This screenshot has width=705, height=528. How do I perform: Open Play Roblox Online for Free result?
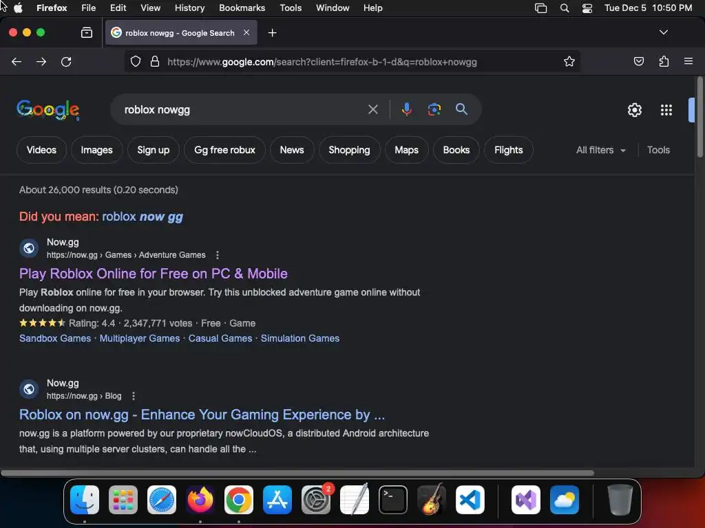(154, 274)
